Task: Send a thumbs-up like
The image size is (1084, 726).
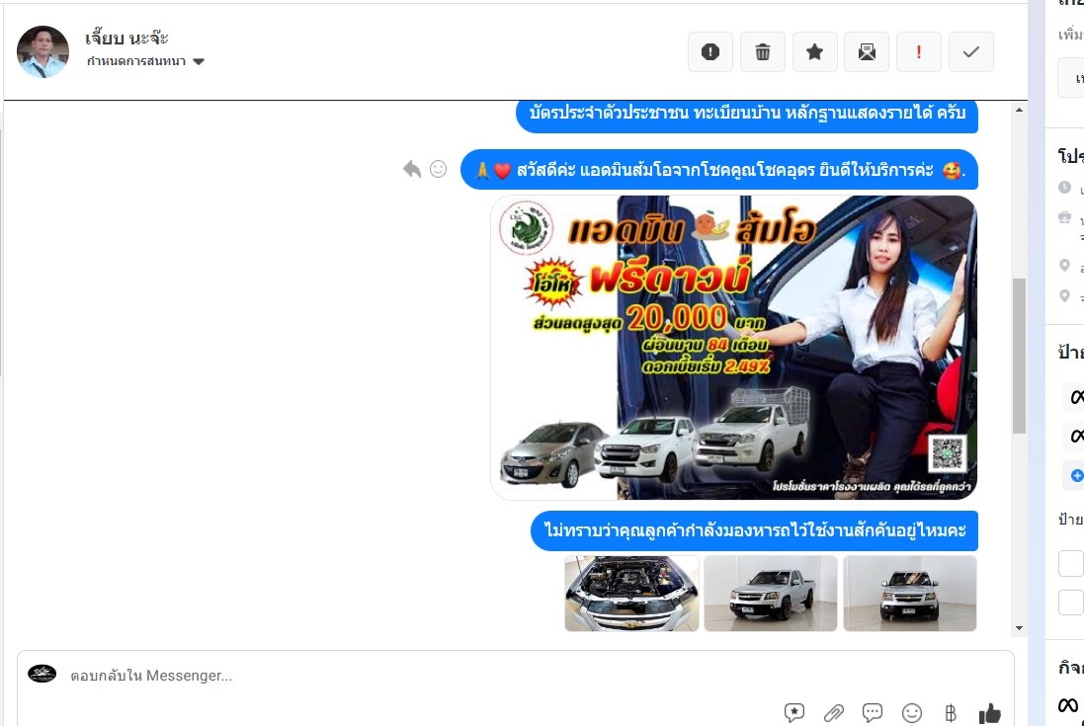Action: click(989, 712)
